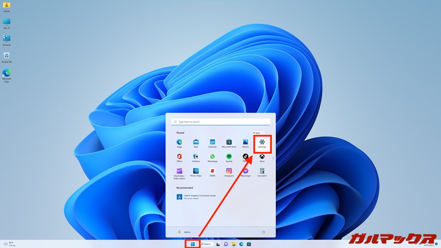
Task: Open Settings from the pinned apps
Action: coord(262,143)
